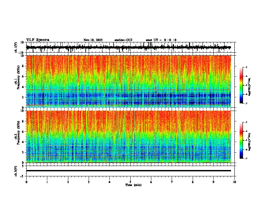Click time axis tick label "10"
The height and width of the screenshot is (204, 264).
pyautogui.click(x=234, y=182)
